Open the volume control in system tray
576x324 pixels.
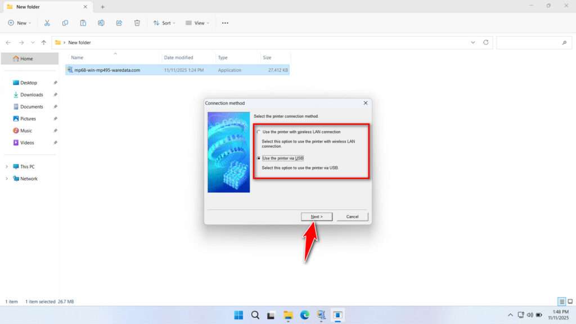pyautogui.click(x=529, y=315)
